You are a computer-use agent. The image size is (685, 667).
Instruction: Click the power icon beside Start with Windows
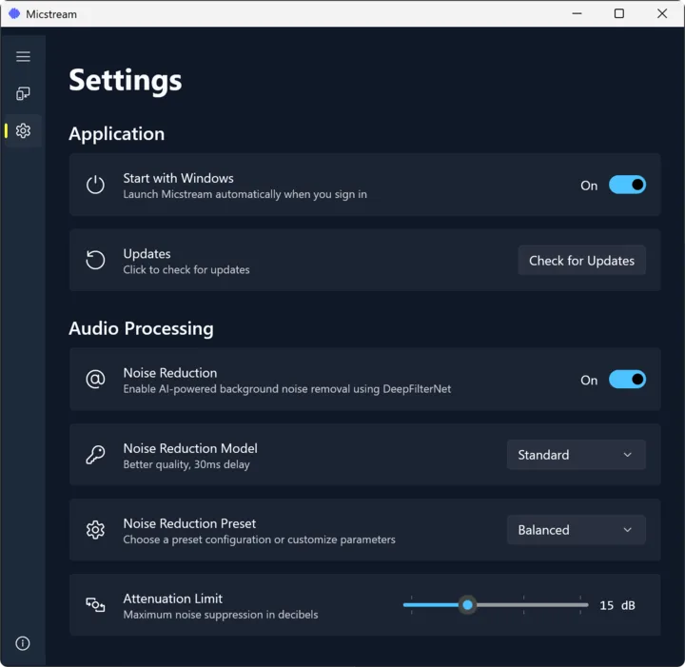coord(95,185)
